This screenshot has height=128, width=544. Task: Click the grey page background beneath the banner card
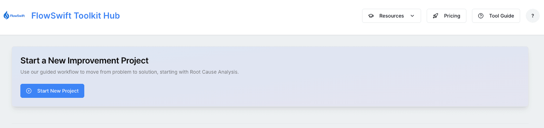270,115
